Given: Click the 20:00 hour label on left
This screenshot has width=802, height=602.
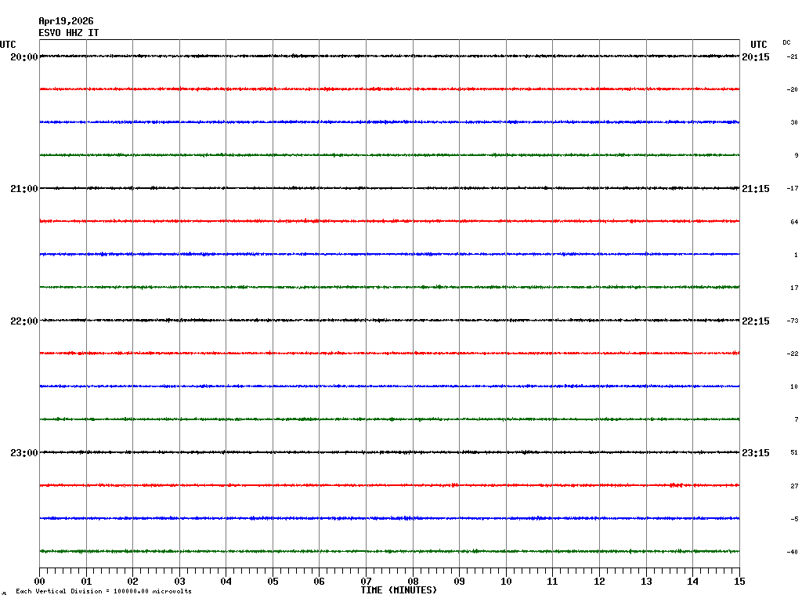Looking at the screenshot, I should click(x=23, y=57).
